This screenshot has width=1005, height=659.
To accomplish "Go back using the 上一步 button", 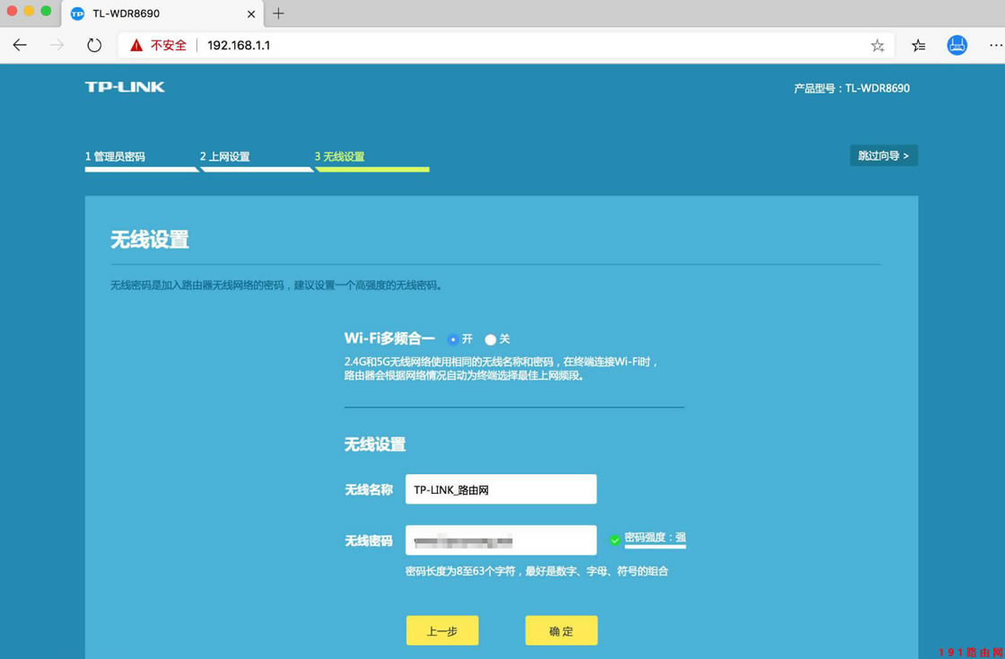I will [442, 630].
